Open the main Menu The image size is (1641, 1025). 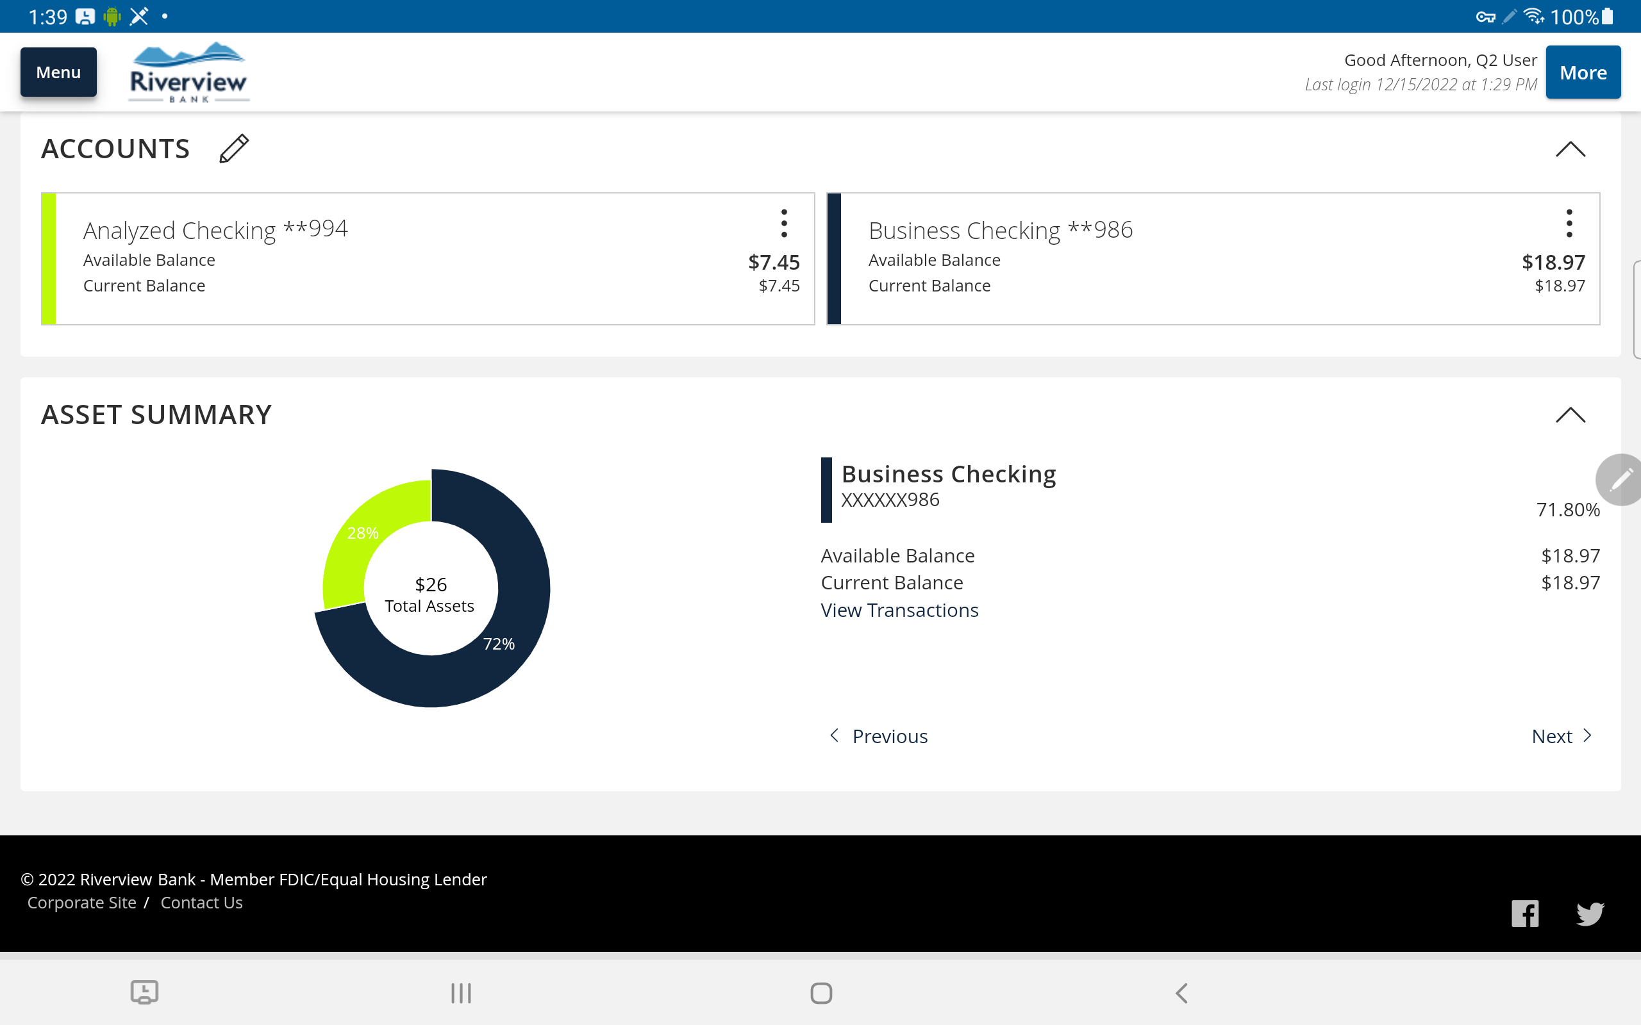58,72
